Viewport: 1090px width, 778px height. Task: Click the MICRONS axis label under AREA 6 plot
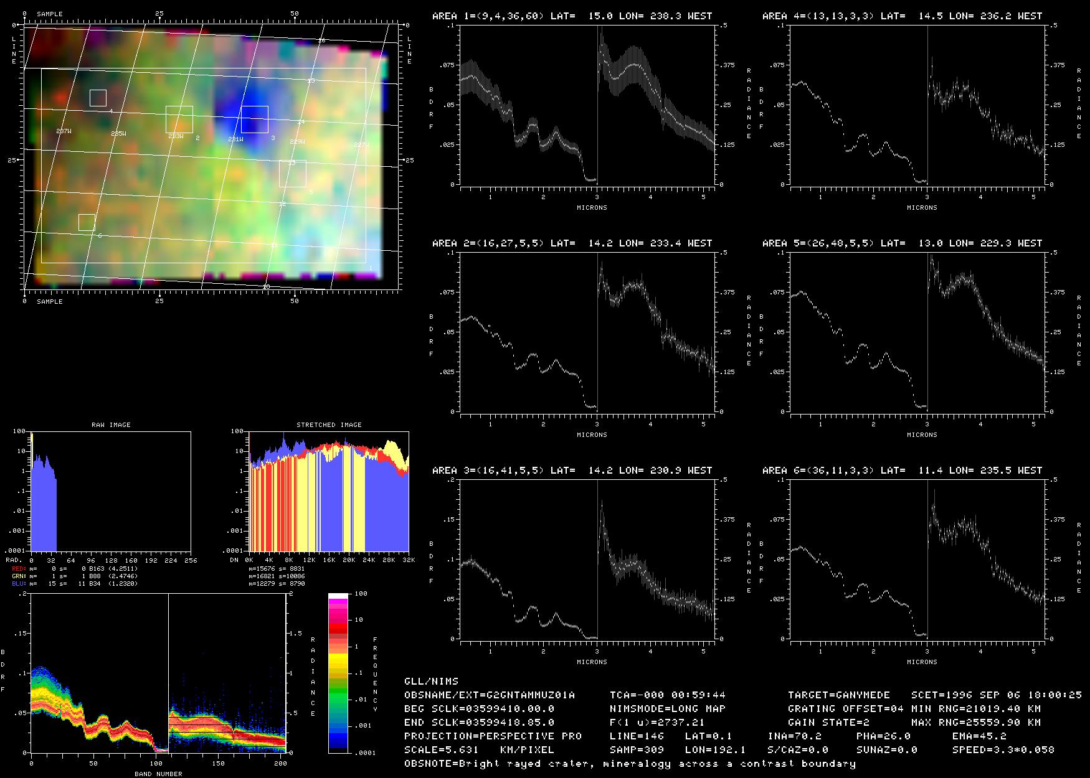coord(922,662)
